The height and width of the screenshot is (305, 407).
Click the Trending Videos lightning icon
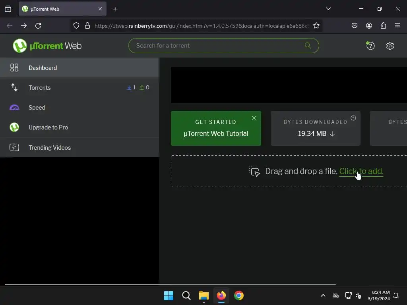pyautogui.click(x=14, y=147)
